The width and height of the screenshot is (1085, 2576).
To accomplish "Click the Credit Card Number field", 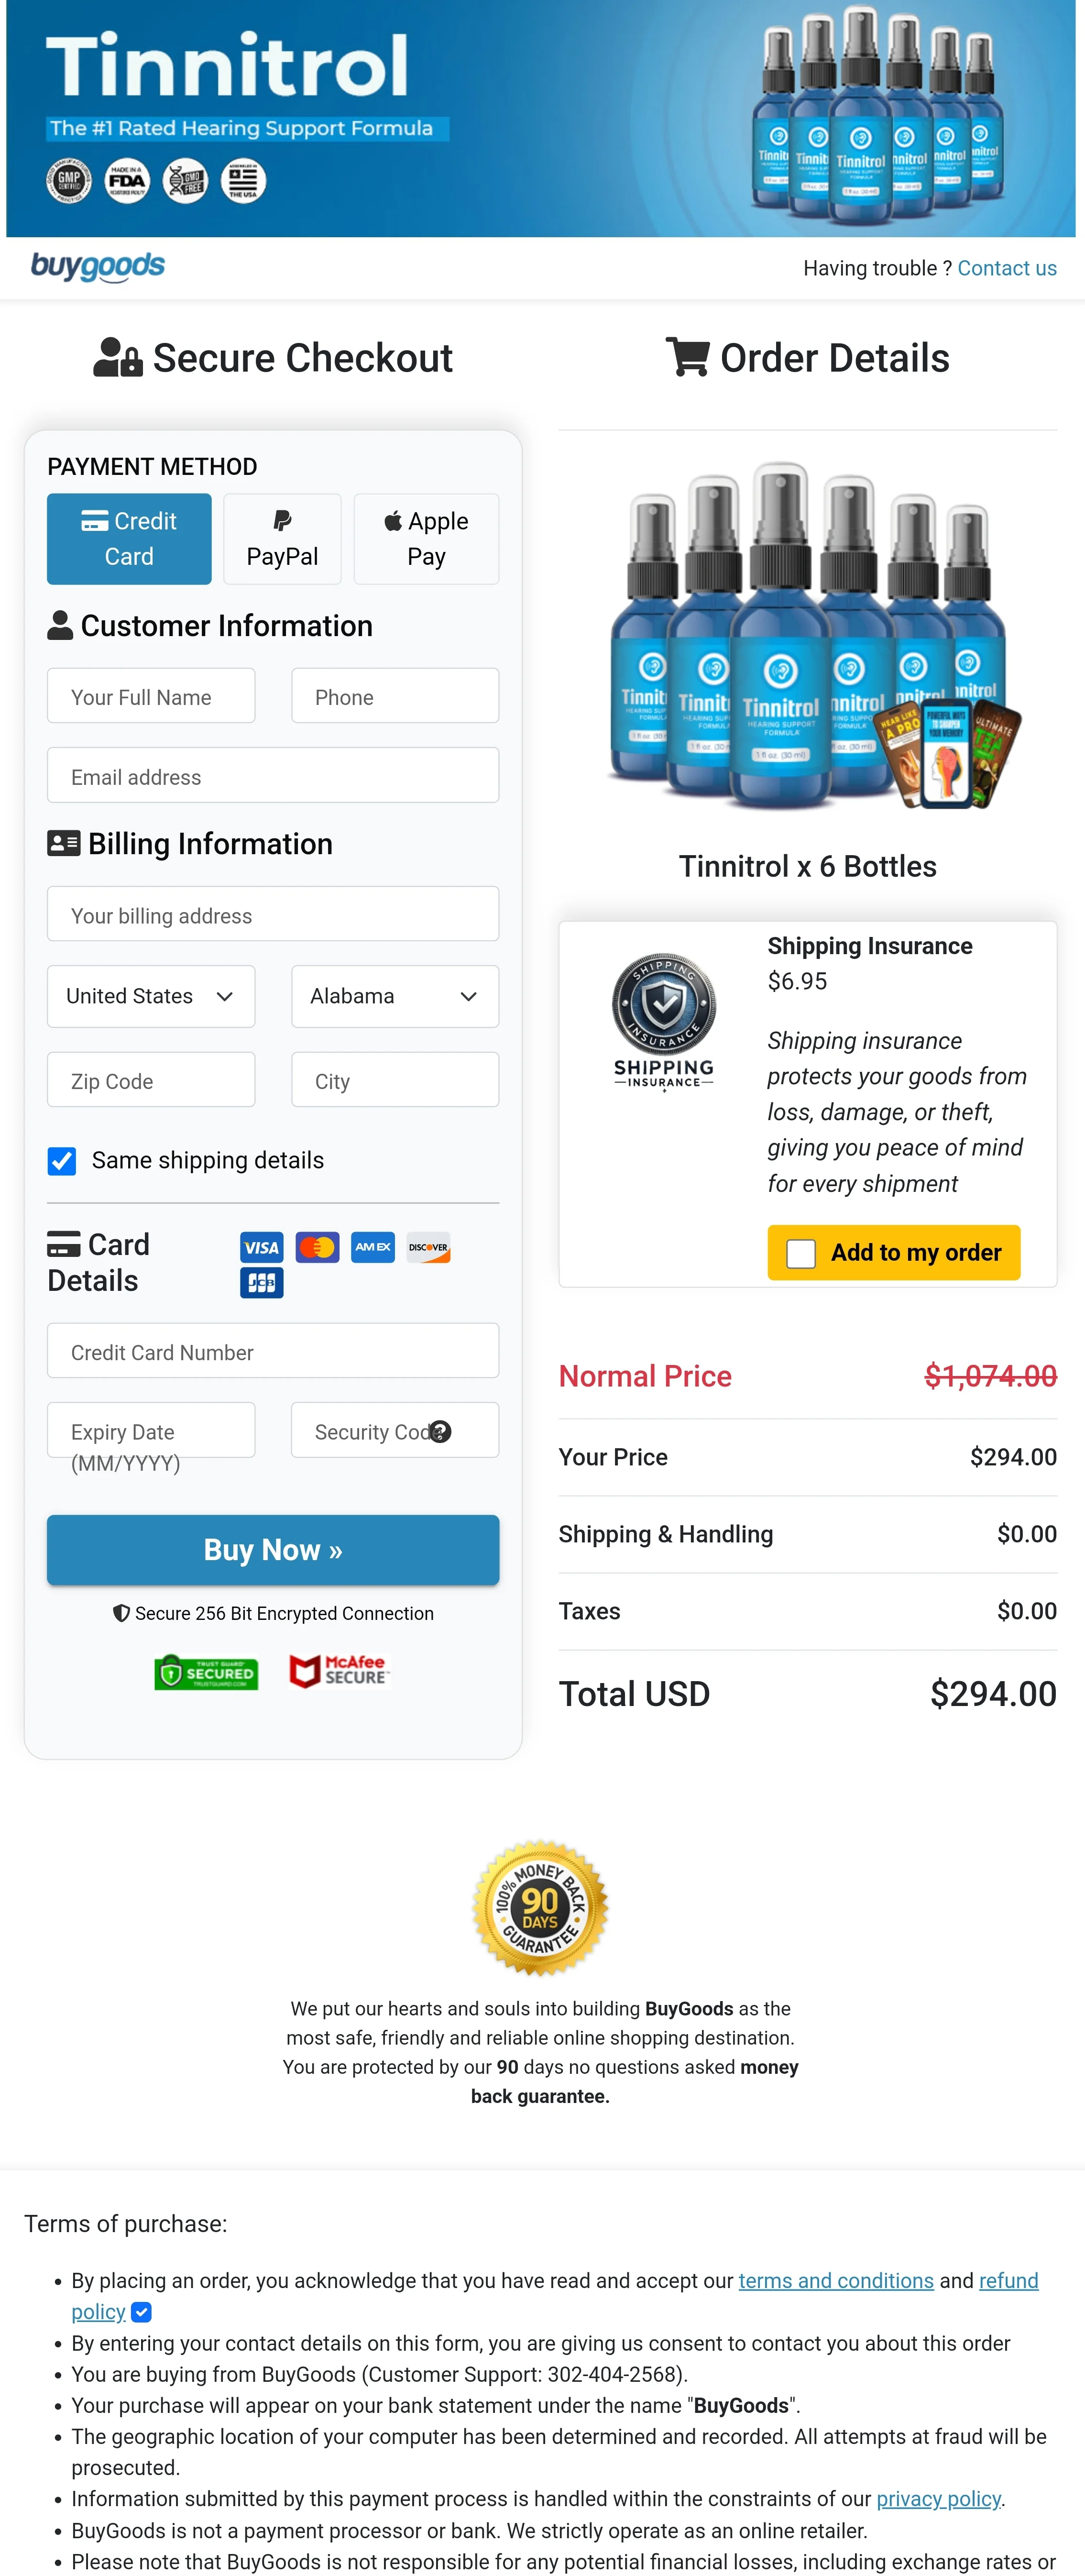I will [x=272, y=1351].
